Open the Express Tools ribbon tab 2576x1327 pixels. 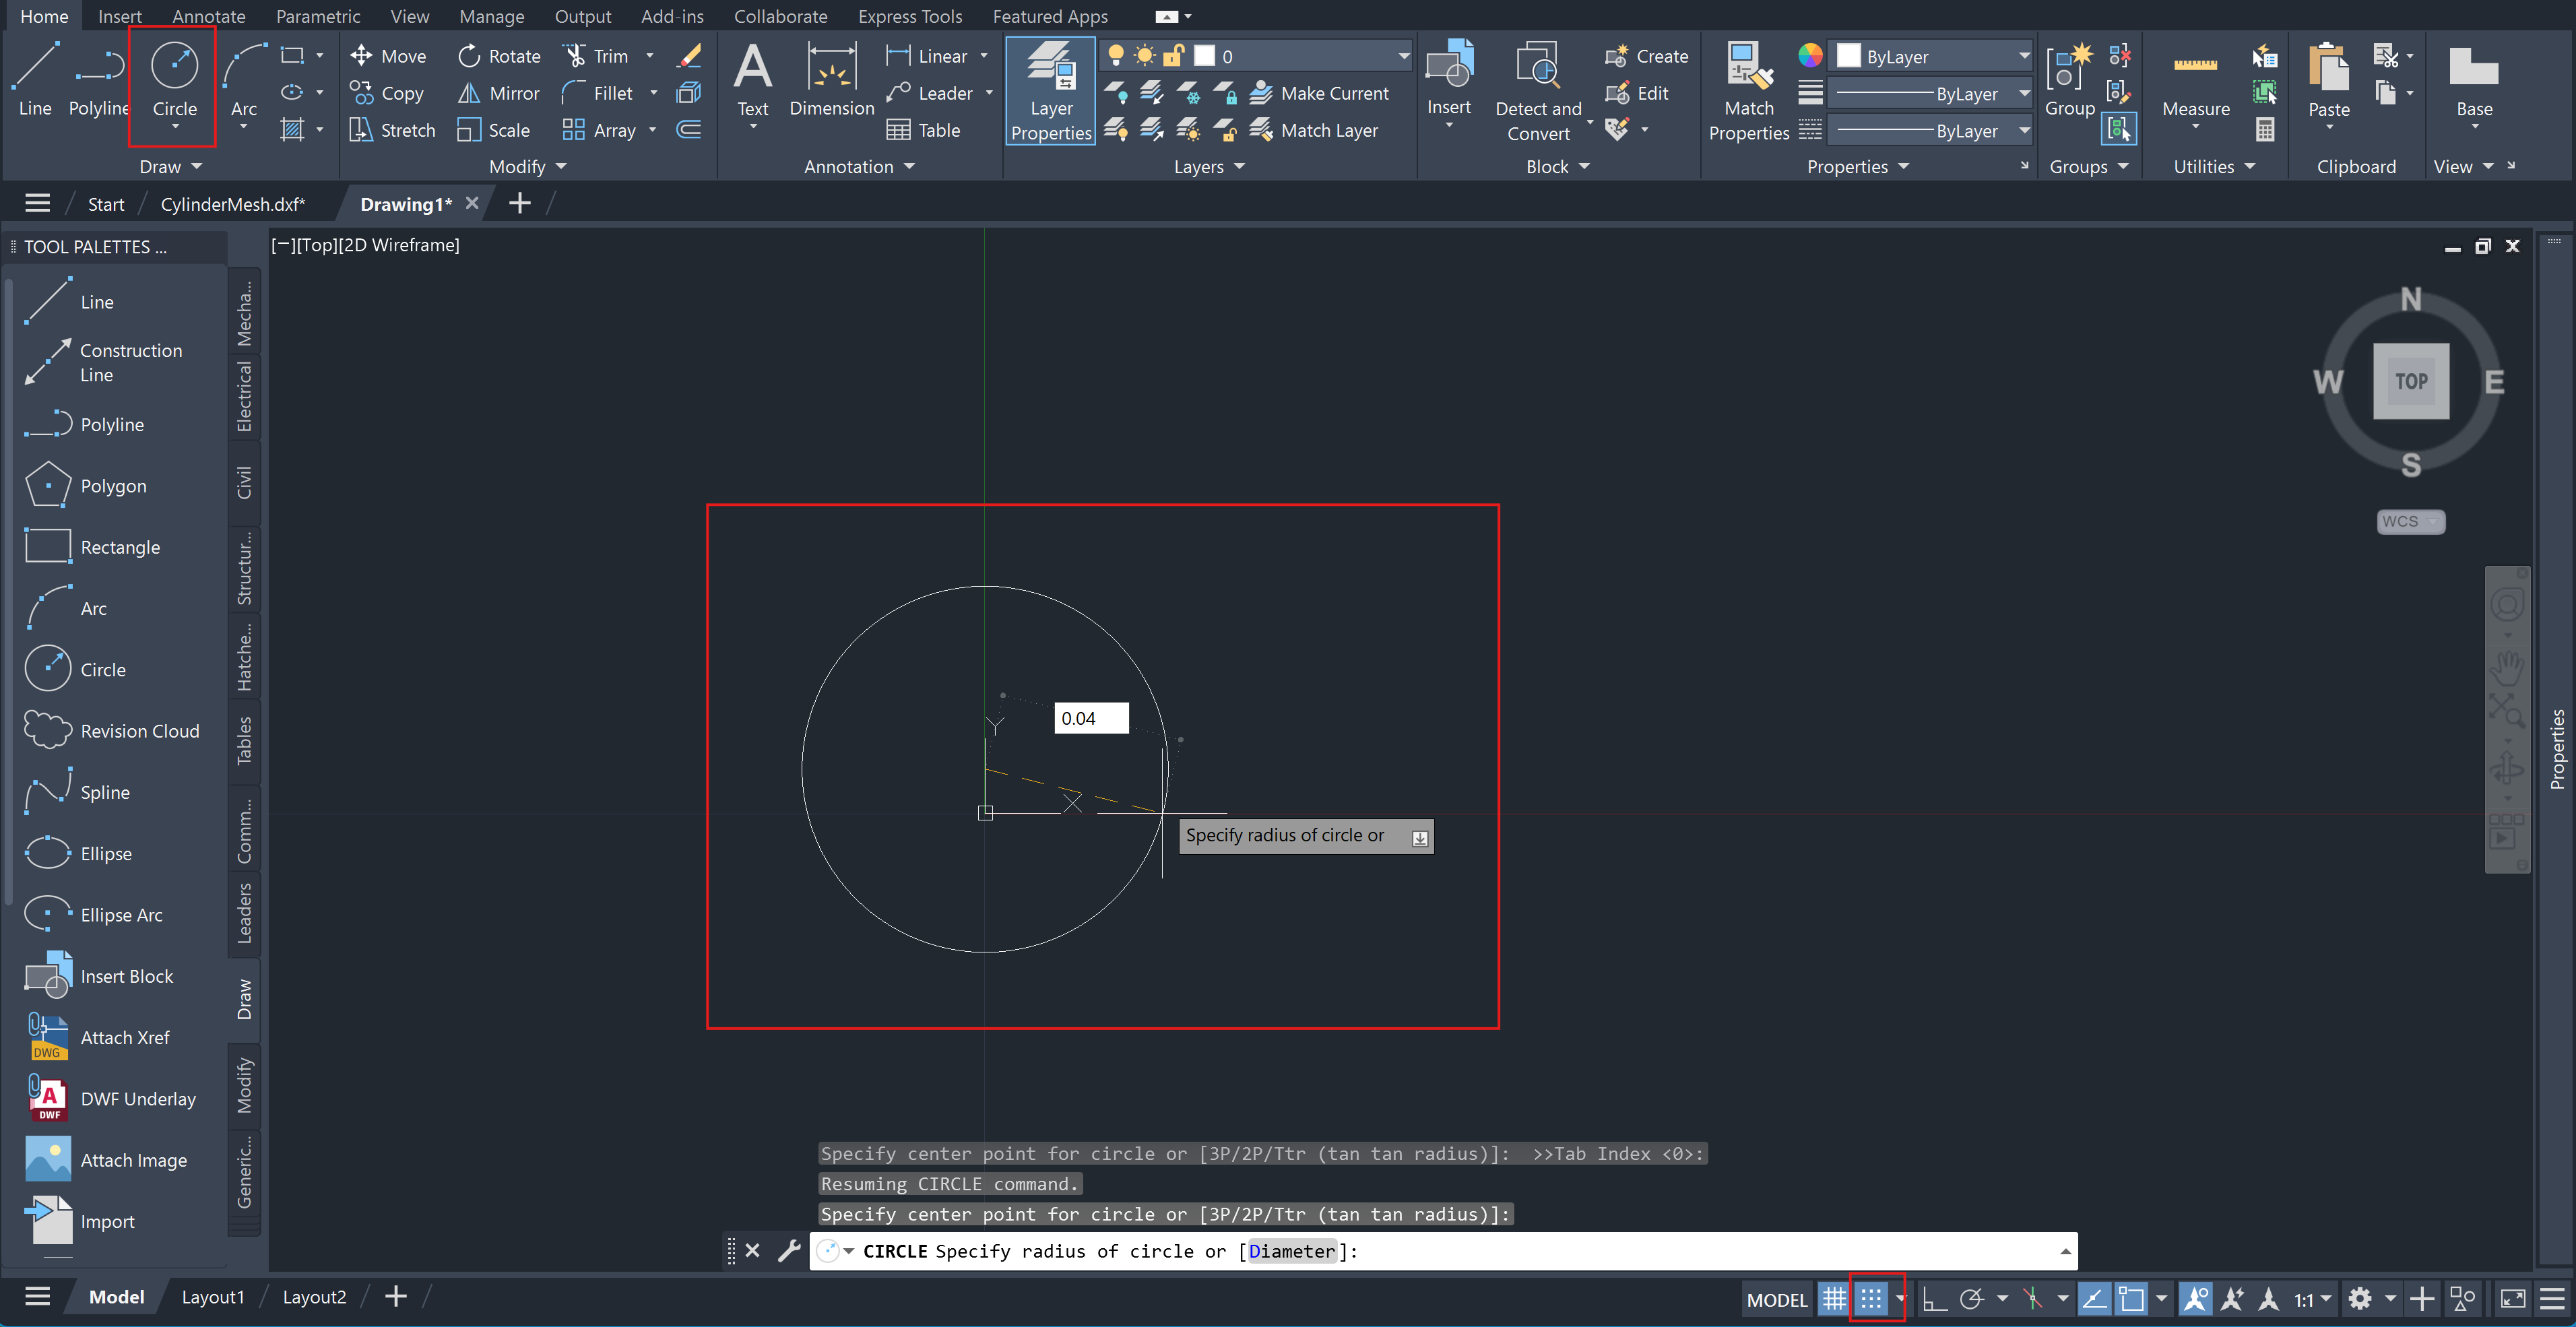tap(910, 16)
